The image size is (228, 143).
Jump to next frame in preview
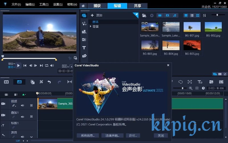coord(35,66)
